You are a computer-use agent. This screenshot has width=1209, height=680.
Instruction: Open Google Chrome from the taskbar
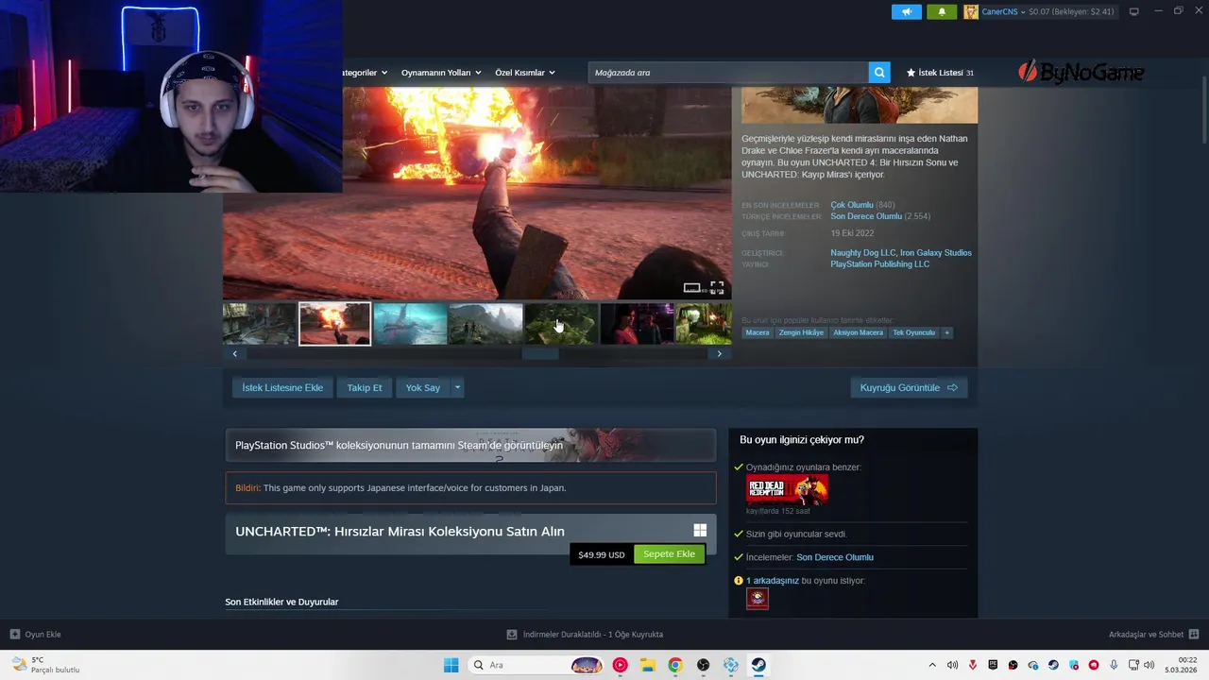[674, 665]
